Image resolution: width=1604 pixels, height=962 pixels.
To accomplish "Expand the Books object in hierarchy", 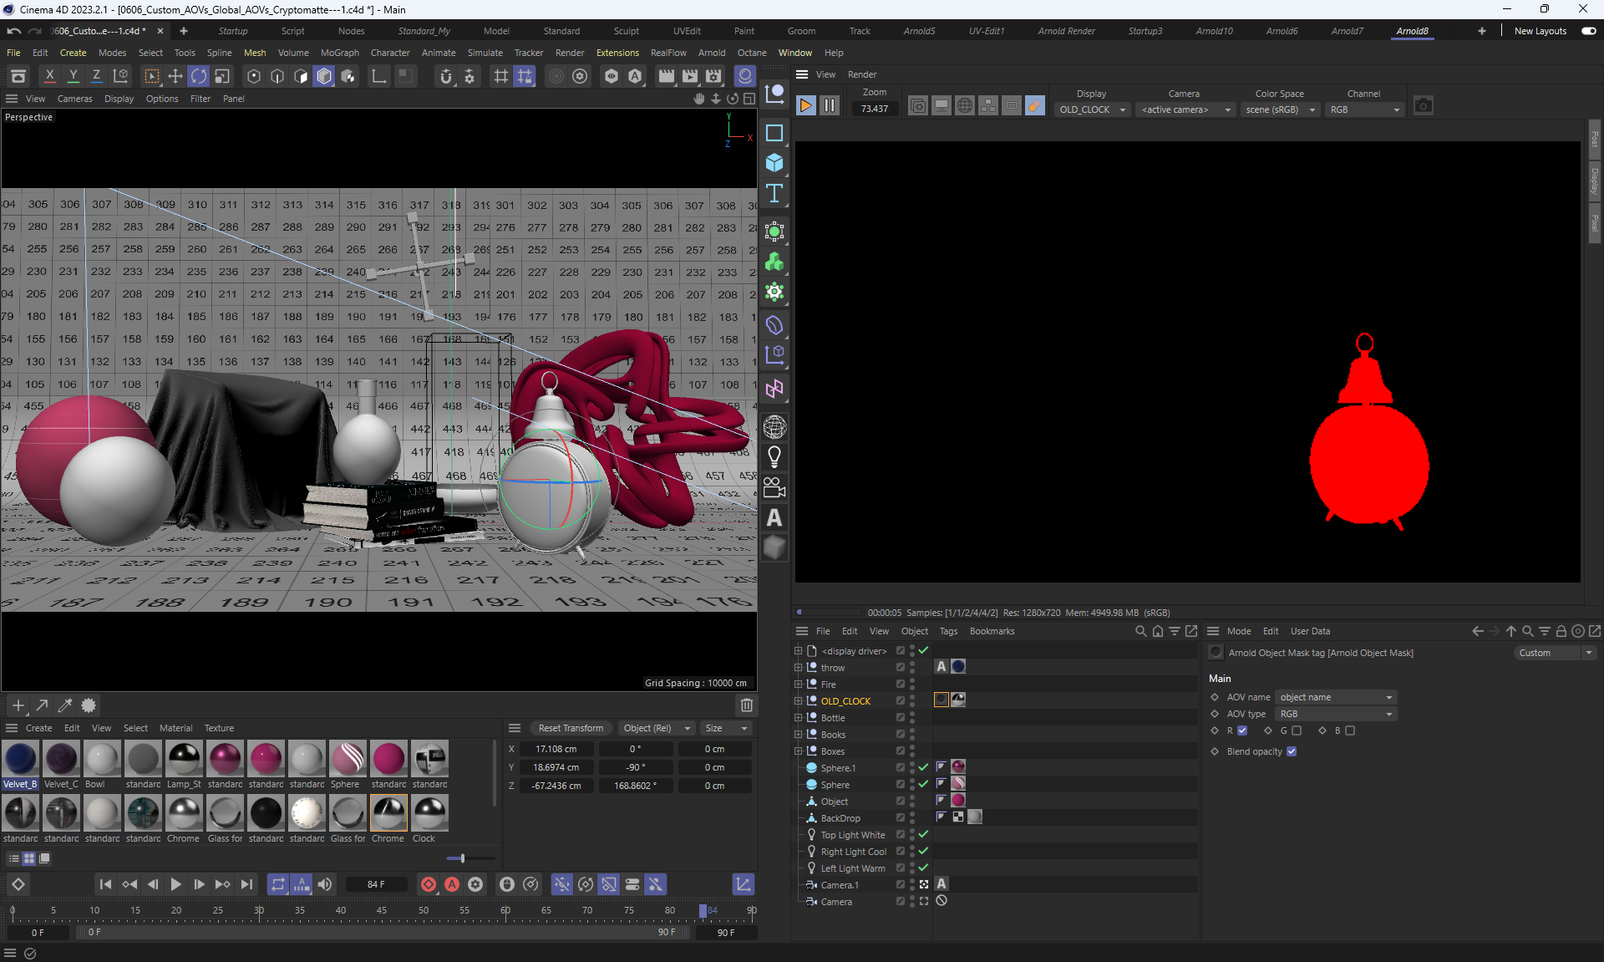I will (x=798, y=735).
